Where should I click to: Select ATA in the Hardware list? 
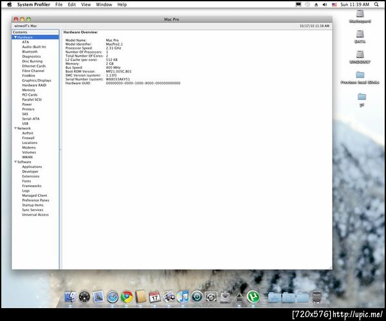pos(25,42)
